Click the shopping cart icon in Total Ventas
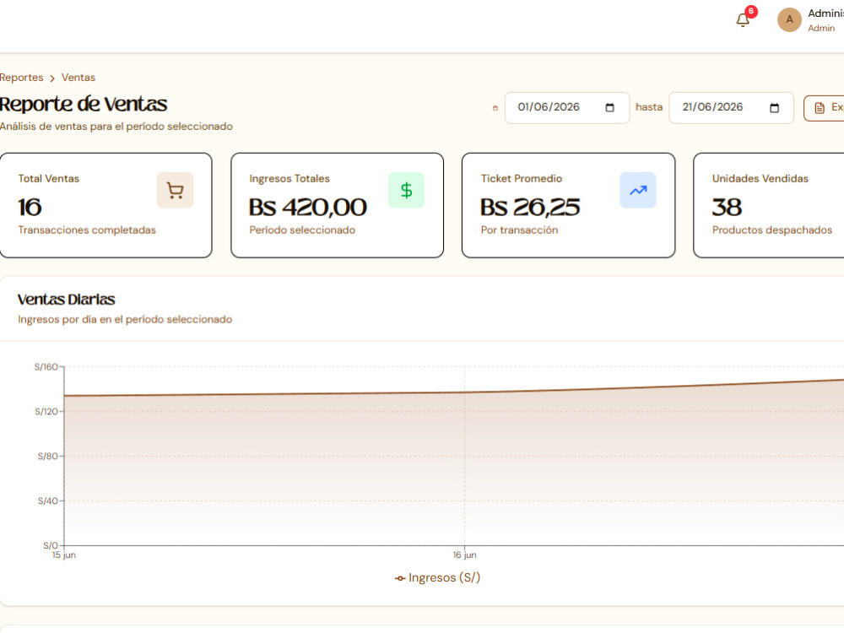The width and height of the screenshot is (844, 633). pos(175,190)
